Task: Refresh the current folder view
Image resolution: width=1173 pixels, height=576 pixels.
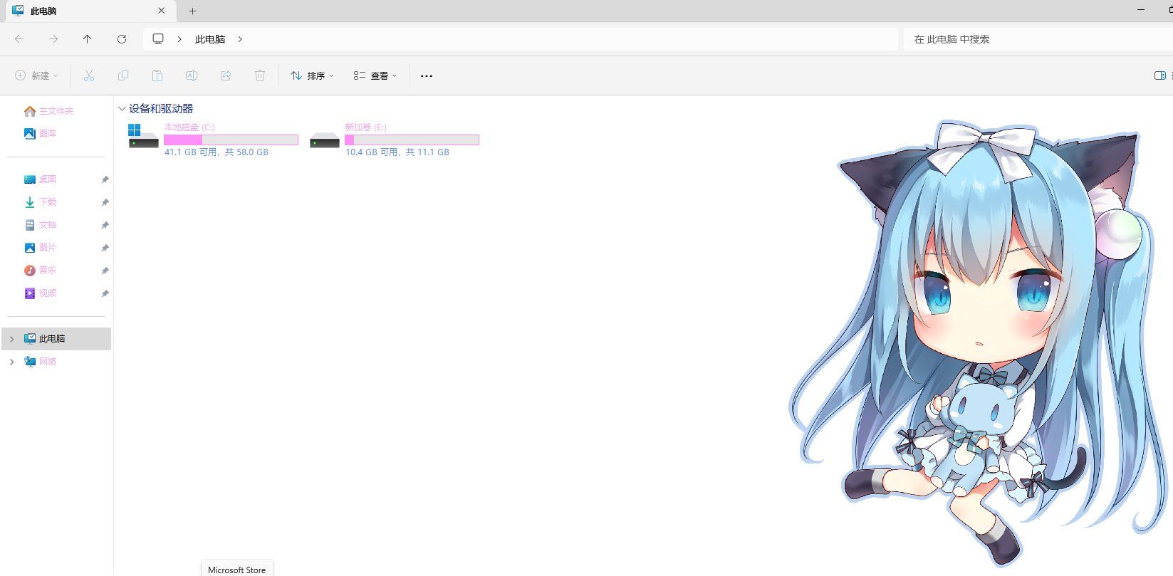Action: 122,39
